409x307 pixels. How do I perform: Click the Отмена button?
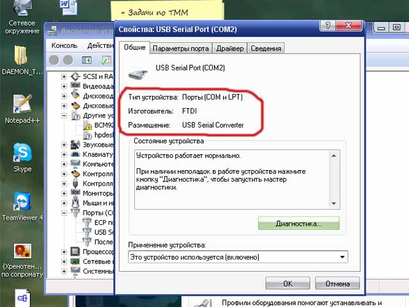pyautogui.click(x=337, y=283)
